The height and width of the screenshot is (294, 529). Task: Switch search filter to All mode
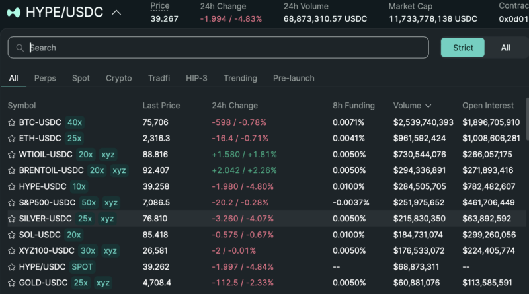(x=505, y=48)
